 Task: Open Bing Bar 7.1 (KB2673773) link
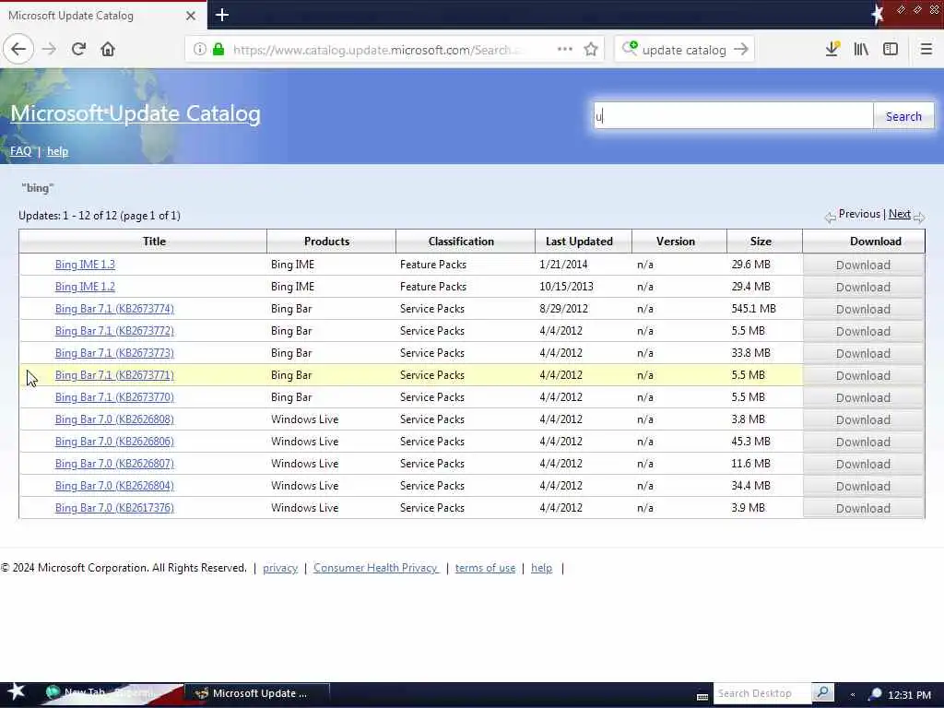click(114, 353)
